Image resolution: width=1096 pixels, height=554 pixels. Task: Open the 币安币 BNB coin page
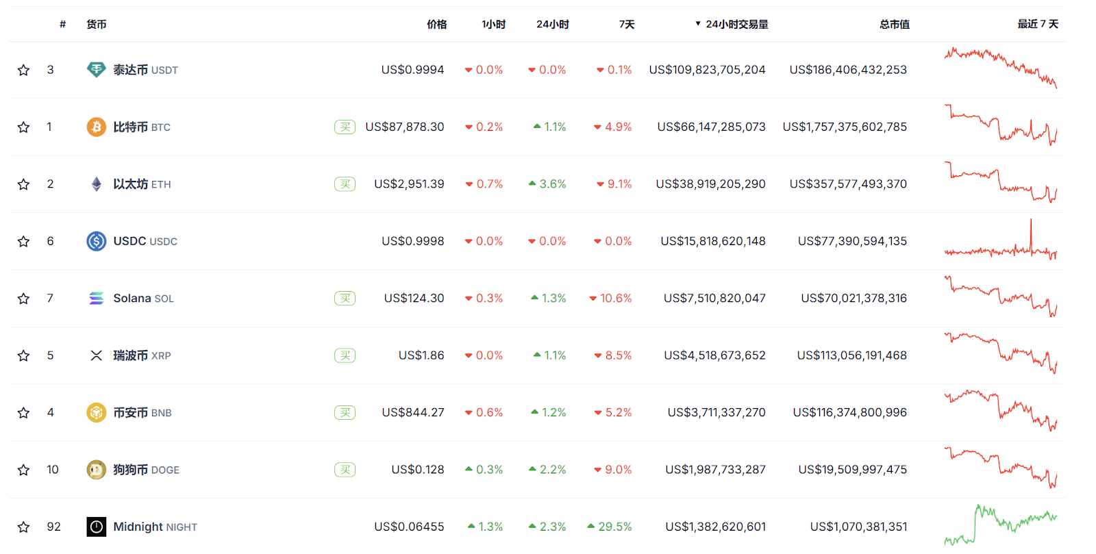[142, 412]
